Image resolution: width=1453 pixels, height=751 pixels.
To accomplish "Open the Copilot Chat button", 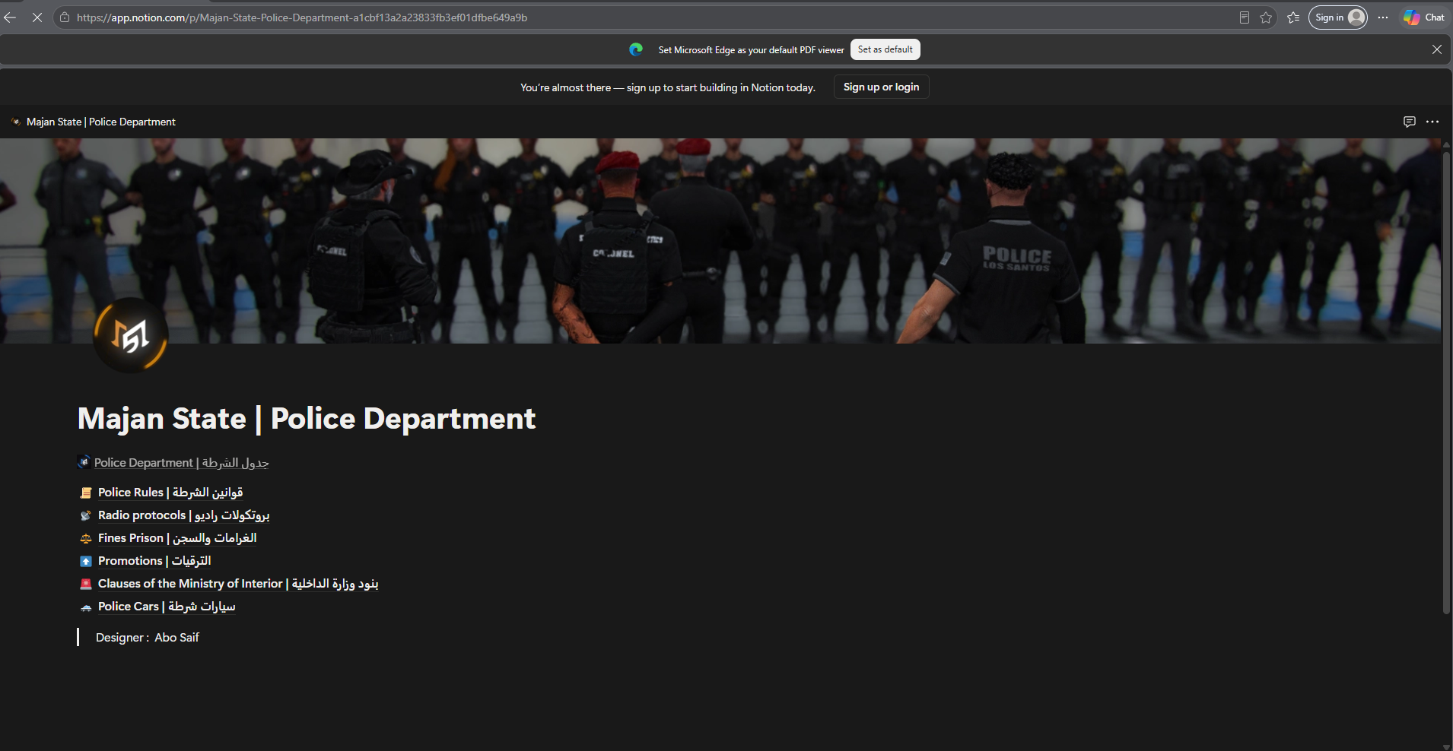I will pos(1424,17).
